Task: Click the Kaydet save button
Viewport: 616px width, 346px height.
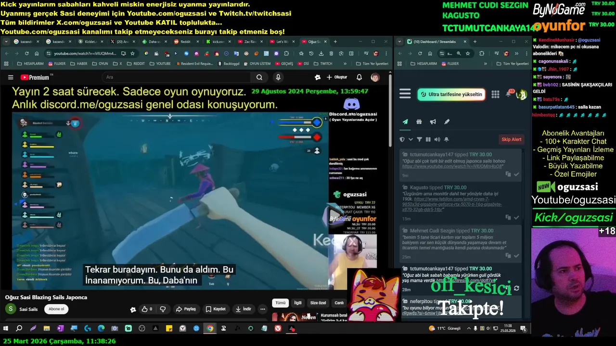Action: tap(216, 309)
